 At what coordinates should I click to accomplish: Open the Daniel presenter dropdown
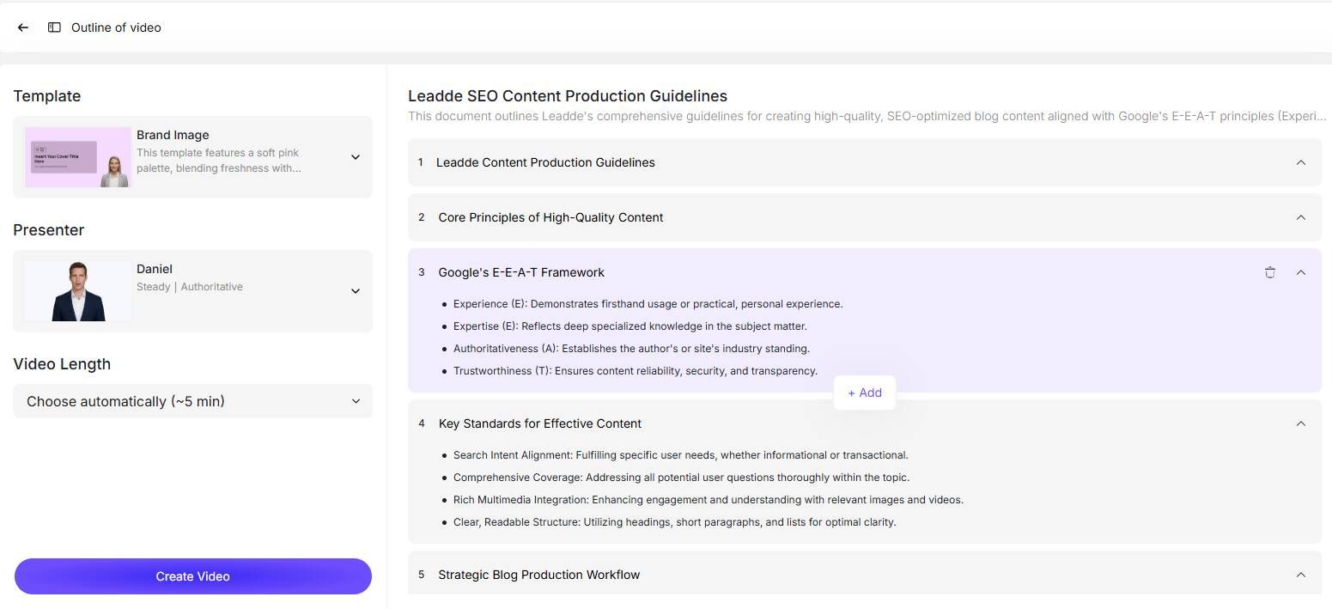click(356, 291)
